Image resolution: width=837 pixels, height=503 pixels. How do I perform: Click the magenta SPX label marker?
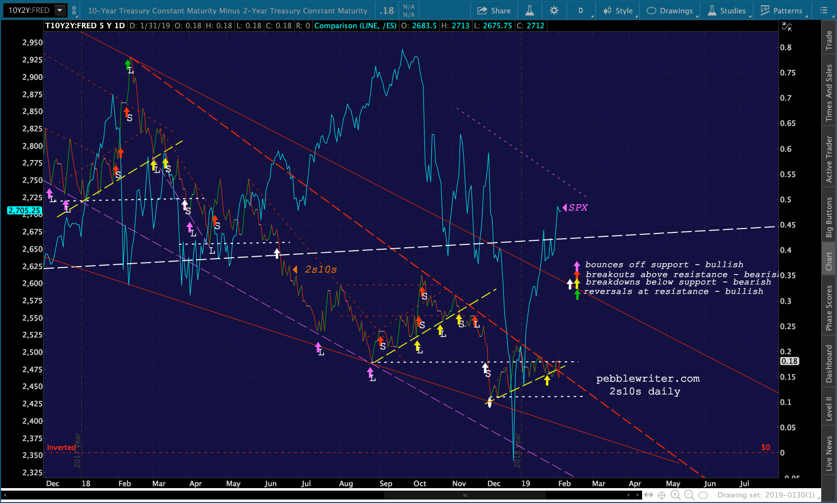click(575, 208)
